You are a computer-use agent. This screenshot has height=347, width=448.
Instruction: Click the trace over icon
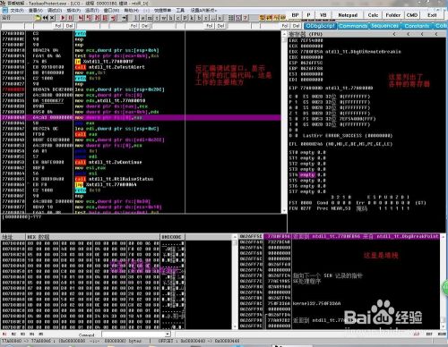[x=105, y=18]
